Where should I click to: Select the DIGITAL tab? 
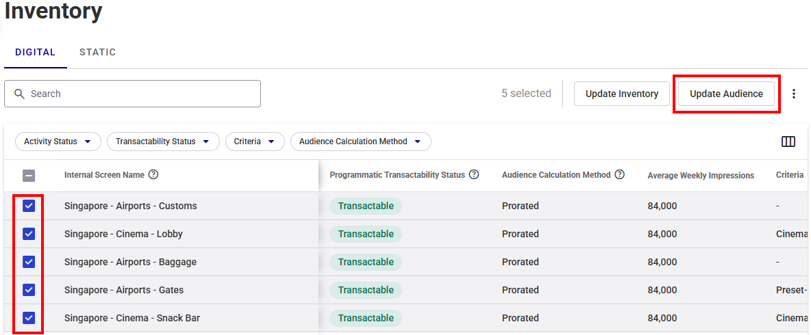pyautogui.click(x=35, y=52)
